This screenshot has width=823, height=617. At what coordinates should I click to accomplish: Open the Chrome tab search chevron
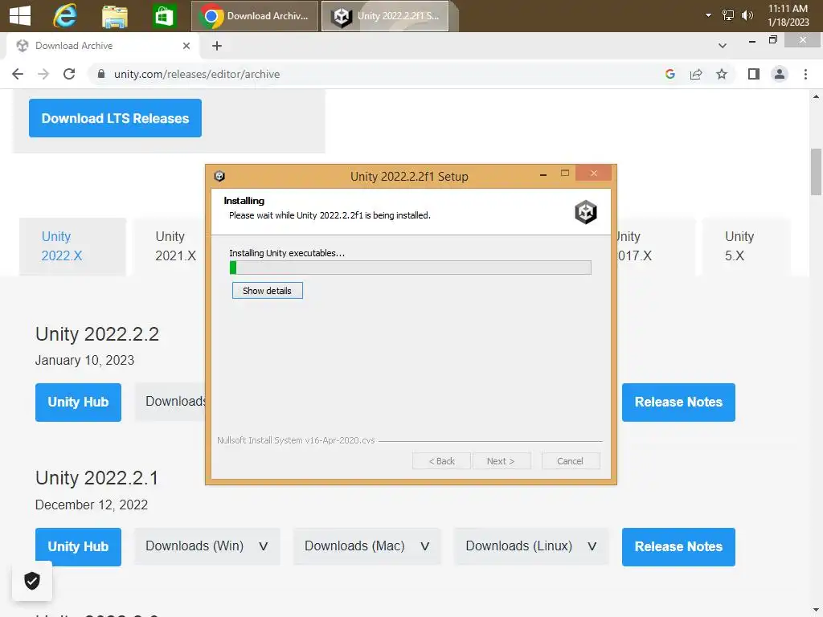click(723, 46)
